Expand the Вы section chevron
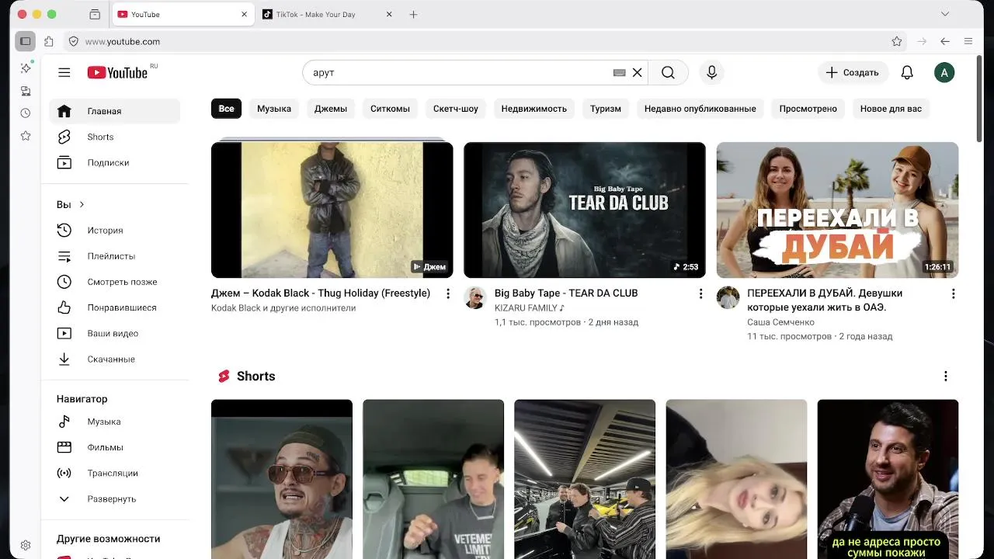Image resolution: width=994 pixels, height=559 pixels. tap(82, 204)
